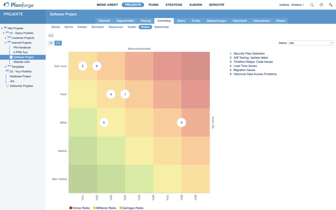Screen dimensions: 336x210
Task: Switch to the Planung tab
Action: (145, 21)
